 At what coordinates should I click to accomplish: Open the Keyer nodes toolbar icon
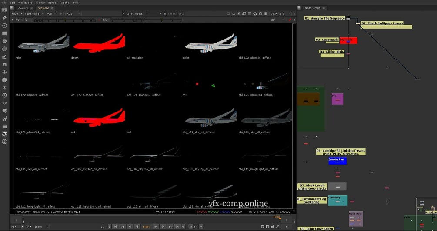(x=4, y=57)
